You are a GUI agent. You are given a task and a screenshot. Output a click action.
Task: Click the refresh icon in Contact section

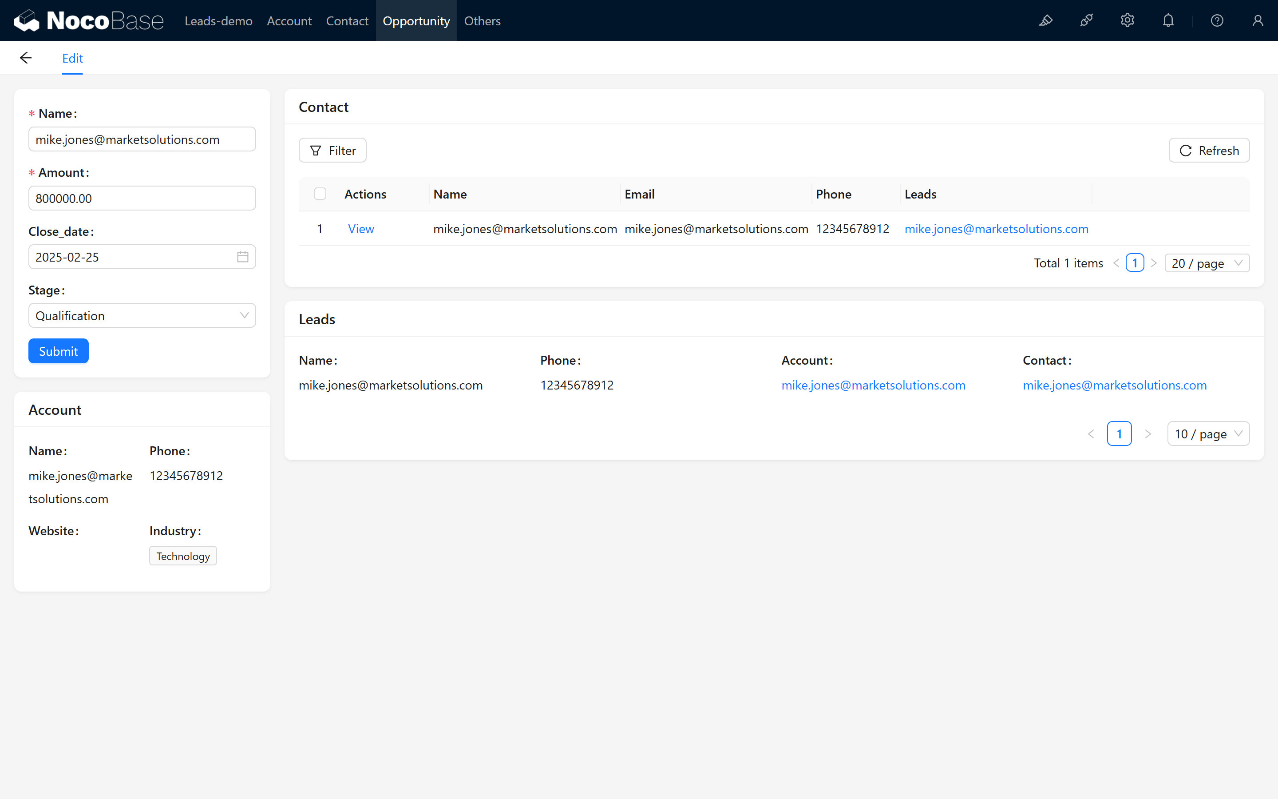1186,150
